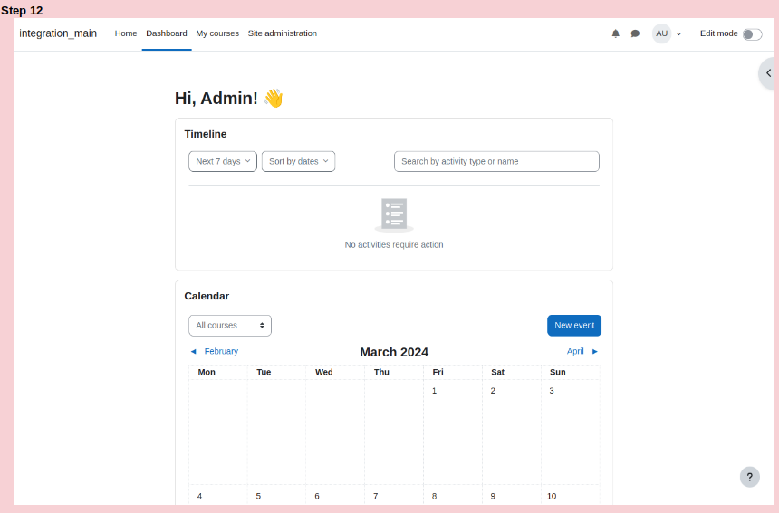The image size is (779, 513).
Task: Select the Dashboard tab
Action: [167, 33]
